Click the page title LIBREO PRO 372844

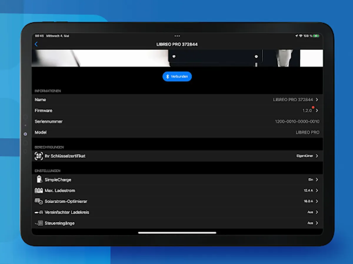tap(177, 44)
